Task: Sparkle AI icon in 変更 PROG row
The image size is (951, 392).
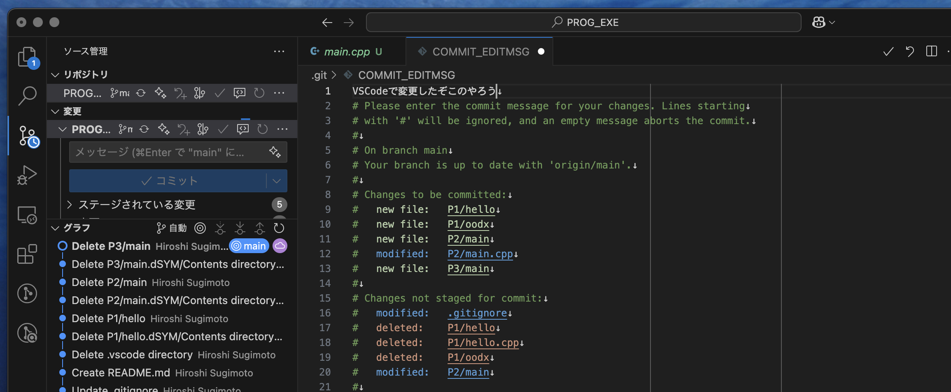Action: 164,129
